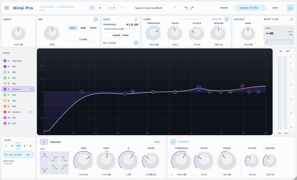Select band 10 Dynamic in list
The width and height of the screenshot is (297, 180).
18,112
